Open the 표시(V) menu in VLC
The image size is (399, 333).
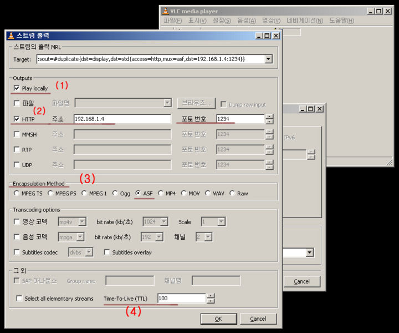[x=197, y=21]
